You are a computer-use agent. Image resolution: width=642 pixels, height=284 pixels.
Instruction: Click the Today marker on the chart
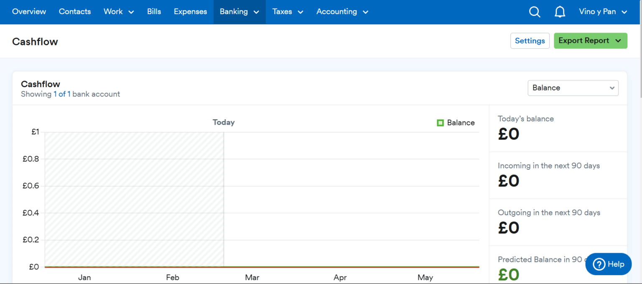pyautogui.click(x=224, y=122)
